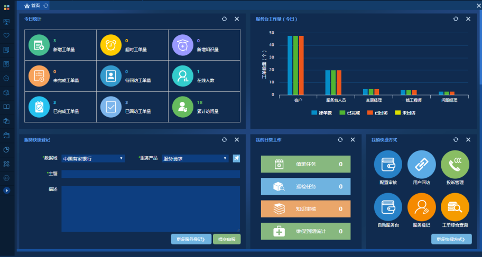The width and height of the screenshot is (482, 257).
Task: Click the monitor presentation sidebar icon
Action: (6, 22)
